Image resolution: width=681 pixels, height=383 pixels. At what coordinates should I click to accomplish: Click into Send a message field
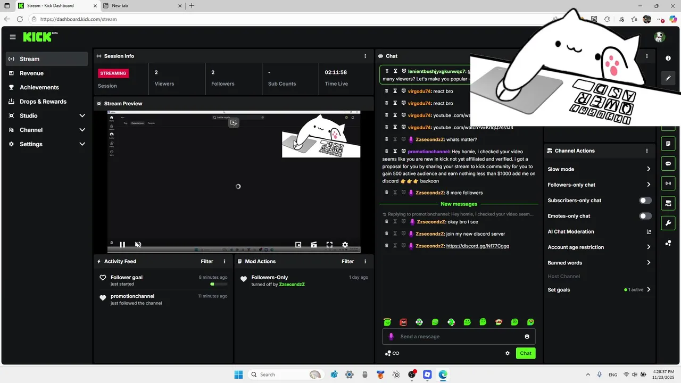tap(459, 337)
